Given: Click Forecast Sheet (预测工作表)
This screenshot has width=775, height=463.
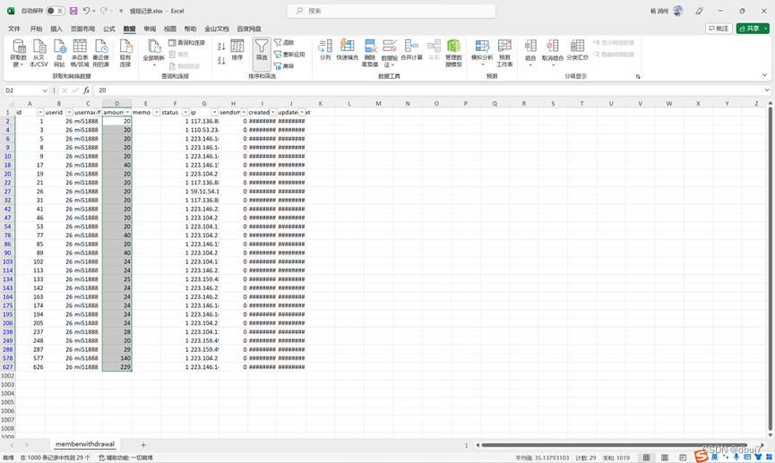Looking at the screenshot, I should click(x=504, y=53).
